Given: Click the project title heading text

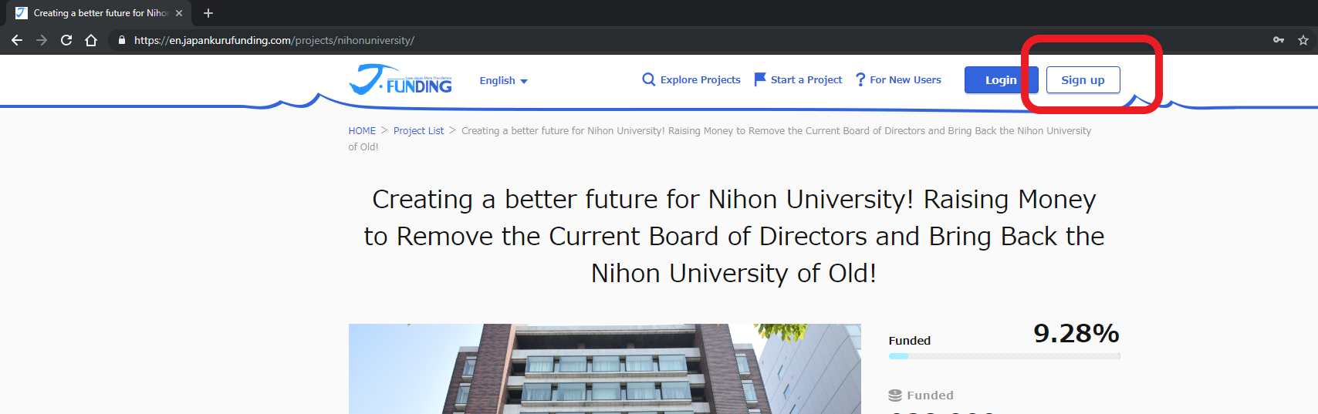Looking at the screenshot, I should pyautogui.click(x=734, y=236).
